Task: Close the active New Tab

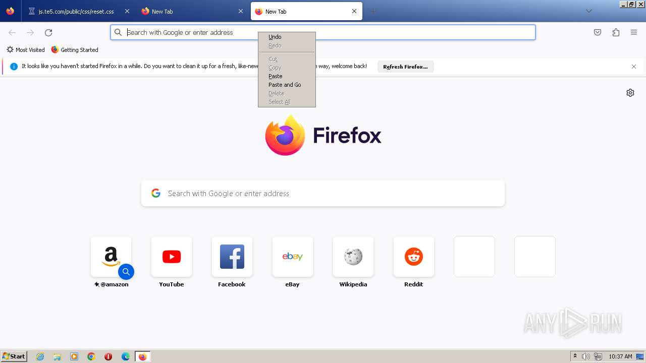Action: click(354, 11)
